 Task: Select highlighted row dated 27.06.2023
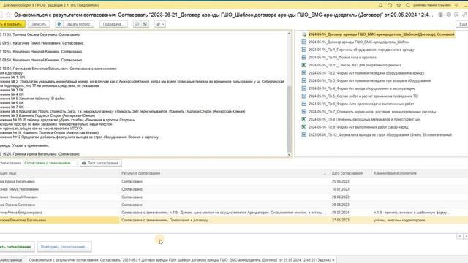[234, 221]
